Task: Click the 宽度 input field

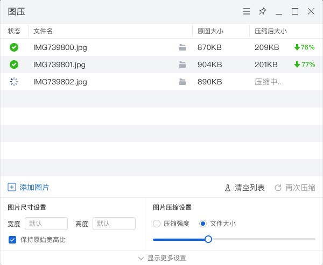Action: click(x=46, y=224)
